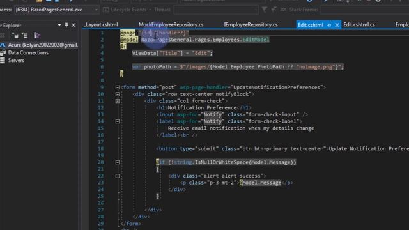This screenshot has width=409, height=230.
Task: Collapse the notifyBlock div on line 10
Action: pyautogui.click(x=118, y=94)
